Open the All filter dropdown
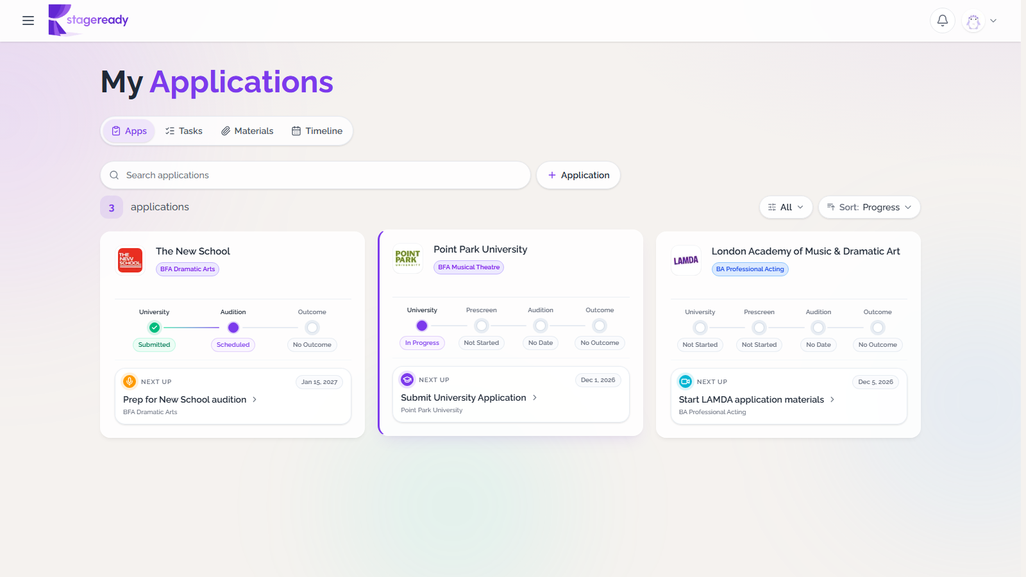The width and height of the screenshot is (1026, 577). [786, 207]
